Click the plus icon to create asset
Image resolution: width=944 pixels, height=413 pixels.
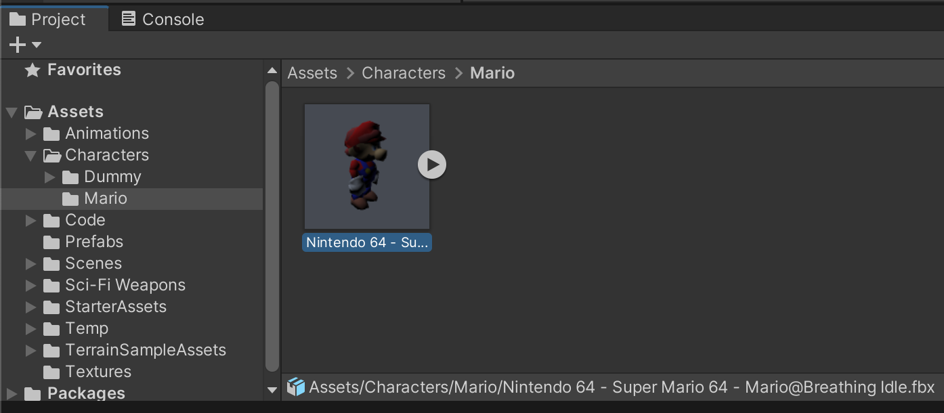click(x=17, y=45)
